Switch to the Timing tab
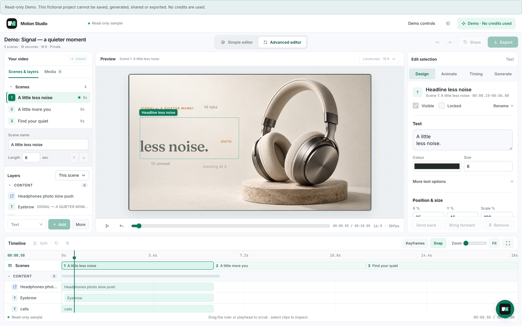Image resolution: width=522 pixels, height=326 pixels. [476, 74]
